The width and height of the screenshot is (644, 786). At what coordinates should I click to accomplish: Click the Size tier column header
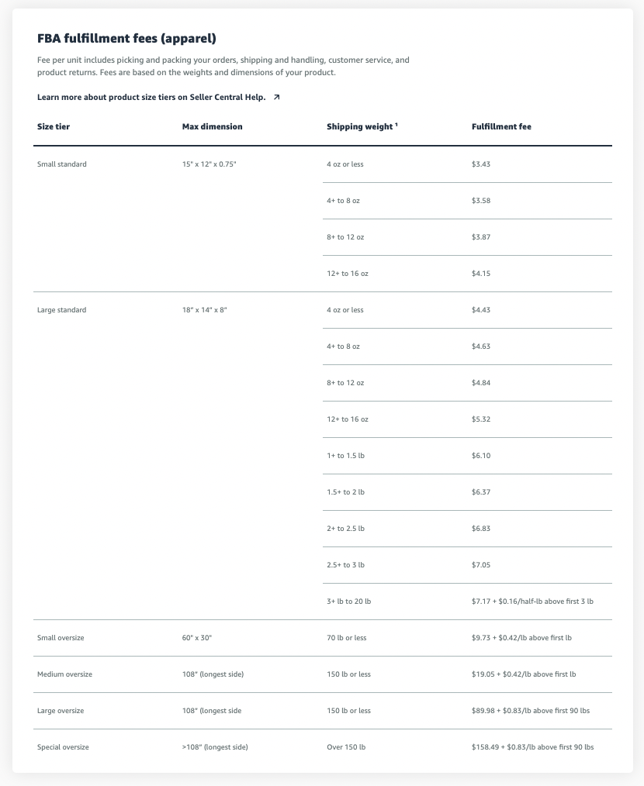pos(54,126)
